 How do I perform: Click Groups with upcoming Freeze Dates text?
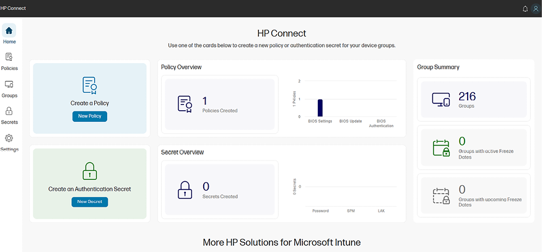[x=490, y=202]
